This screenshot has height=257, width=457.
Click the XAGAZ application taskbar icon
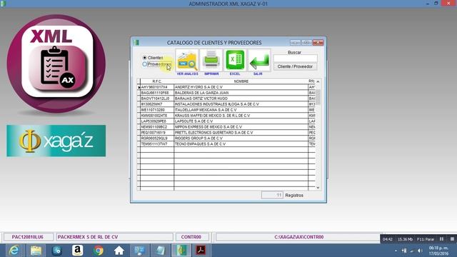(181, 251)
